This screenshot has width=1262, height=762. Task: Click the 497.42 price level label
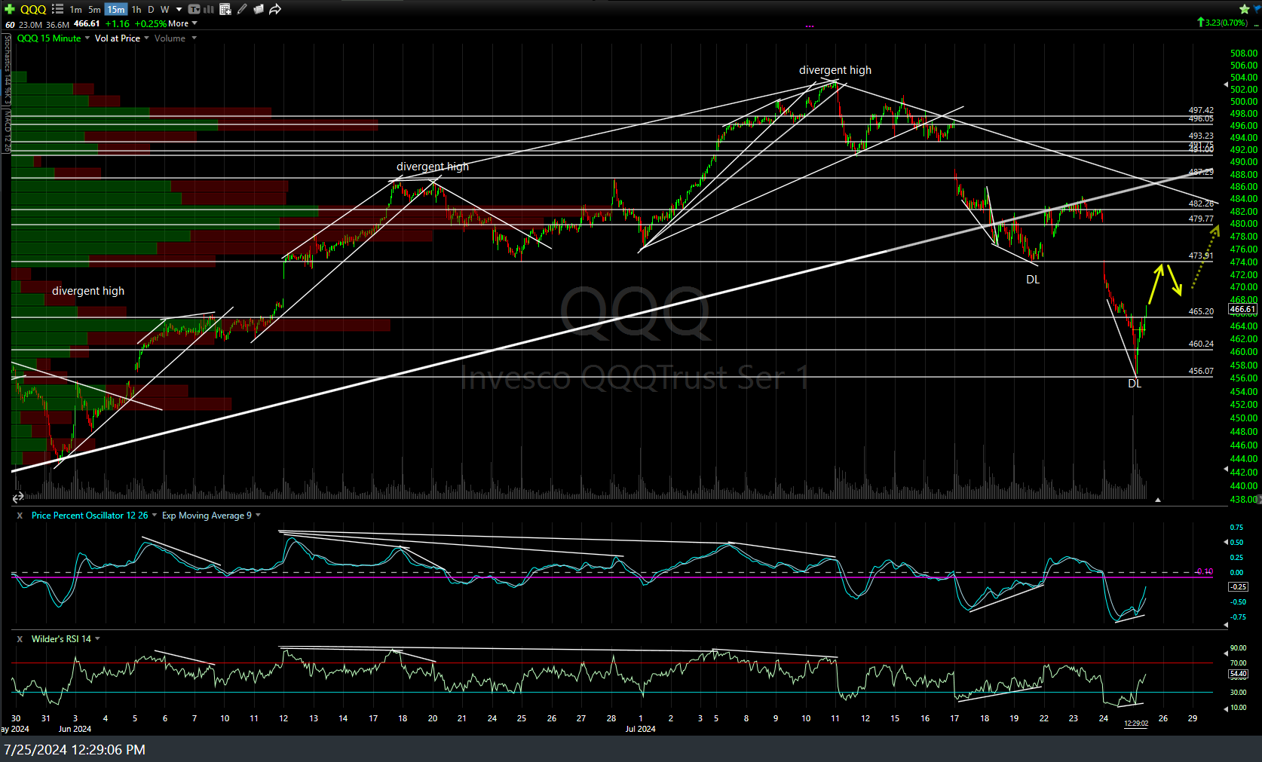coord(1201,110)
